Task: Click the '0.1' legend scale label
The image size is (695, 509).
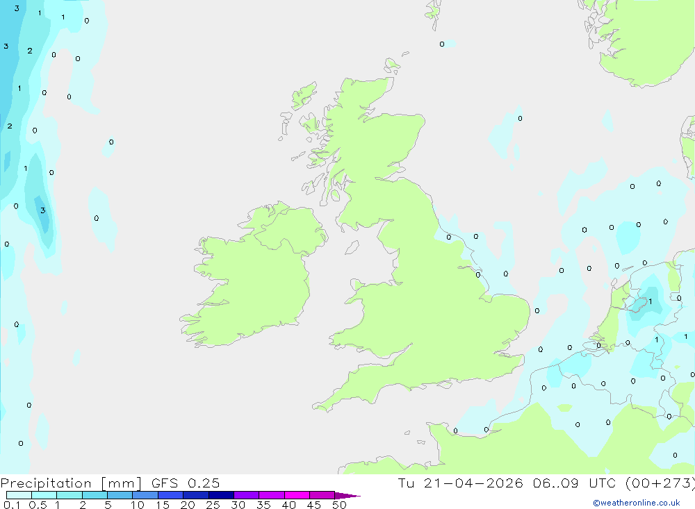Action: point(12,505)
